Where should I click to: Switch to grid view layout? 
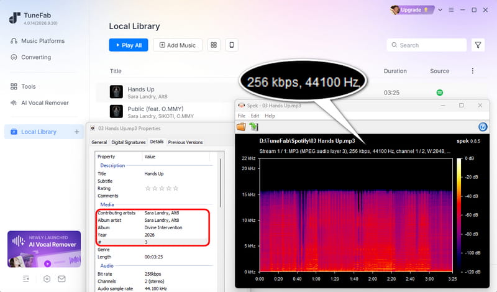pos(214,45)
